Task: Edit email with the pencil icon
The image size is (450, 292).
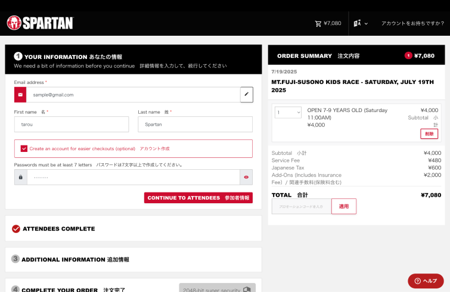Action: (x=247, y=94)
